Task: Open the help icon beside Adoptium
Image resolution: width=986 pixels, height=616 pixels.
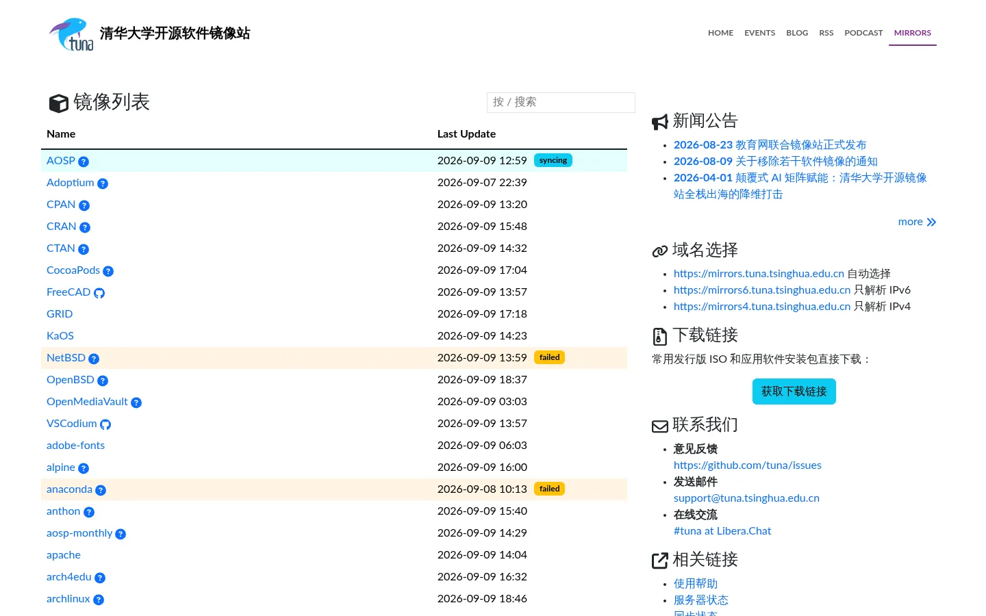Action: (103, 183)
